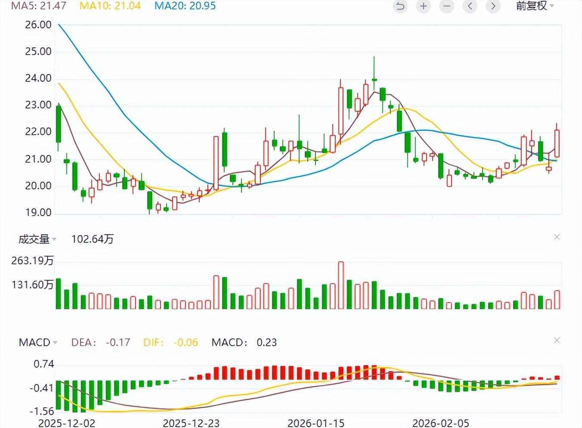Close the 成交量 volume panel

click(x=557, y=237)
